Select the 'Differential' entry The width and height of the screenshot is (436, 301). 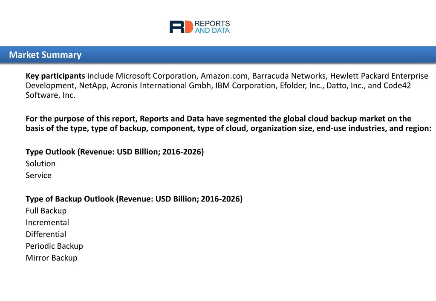(46, 234)
